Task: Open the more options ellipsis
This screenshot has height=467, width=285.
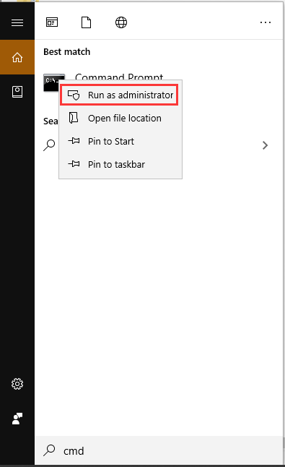Action: [265, 22]
